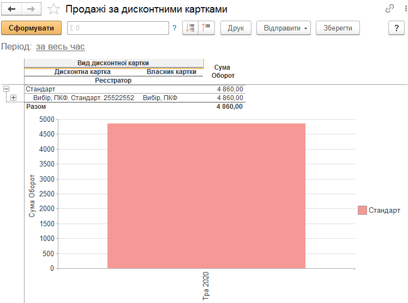Click the blue question mark next to sum field
The image size is (408, 303).
pos(175,28)
